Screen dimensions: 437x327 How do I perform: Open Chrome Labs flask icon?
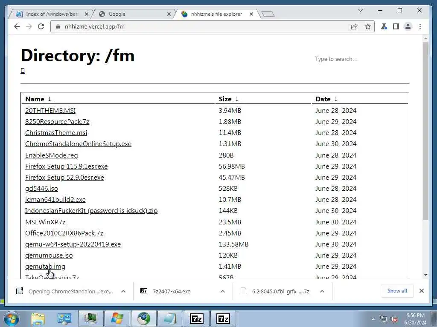click(384, 26)
